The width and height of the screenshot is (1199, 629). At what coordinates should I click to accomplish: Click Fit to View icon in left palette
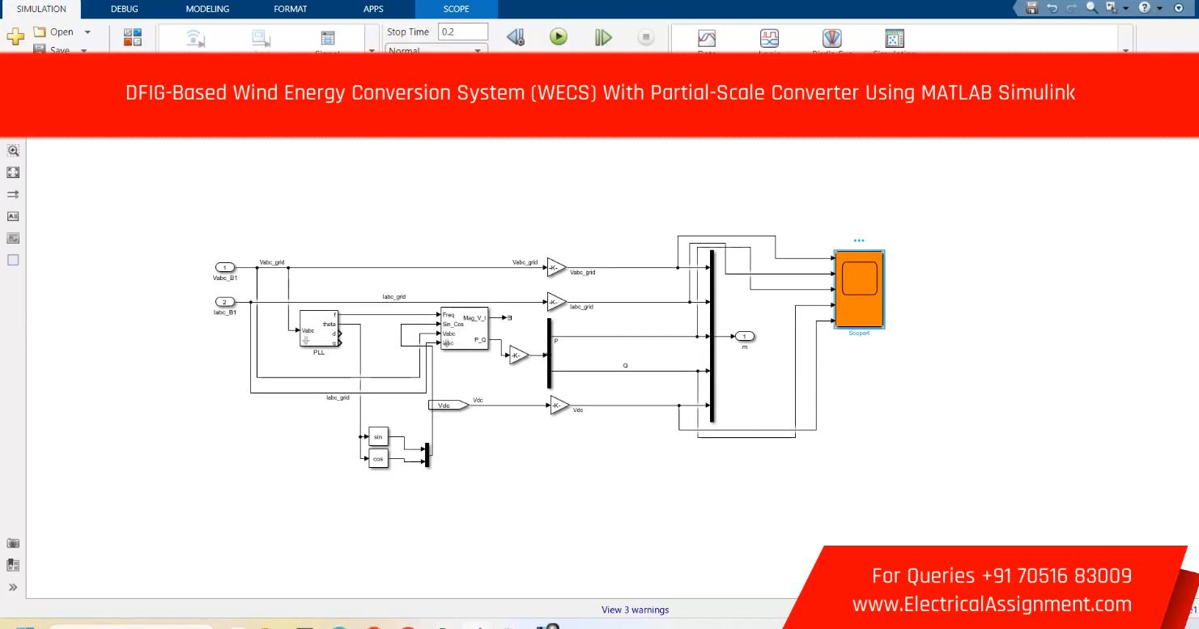[x=13, y=172]
